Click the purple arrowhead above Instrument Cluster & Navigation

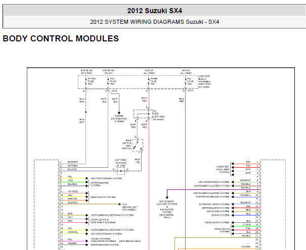(167, 197)
